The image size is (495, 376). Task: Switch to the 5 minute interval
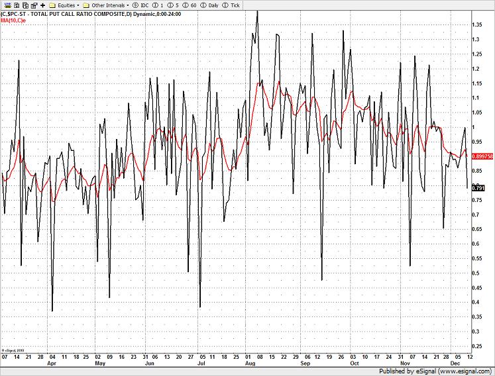coord(173,5)
